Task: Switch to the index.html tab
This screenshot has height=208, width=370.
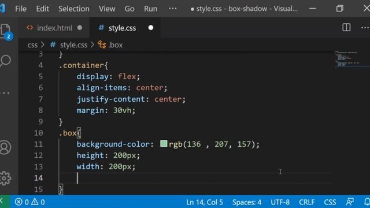Action: point(54,28)
